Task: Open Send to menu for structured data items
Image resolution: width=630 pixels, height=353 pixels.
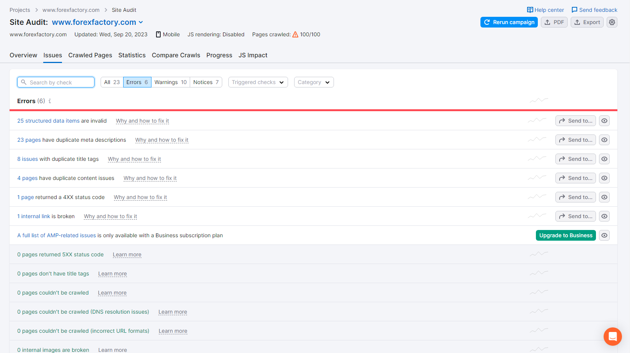Action: click(576, 121)
